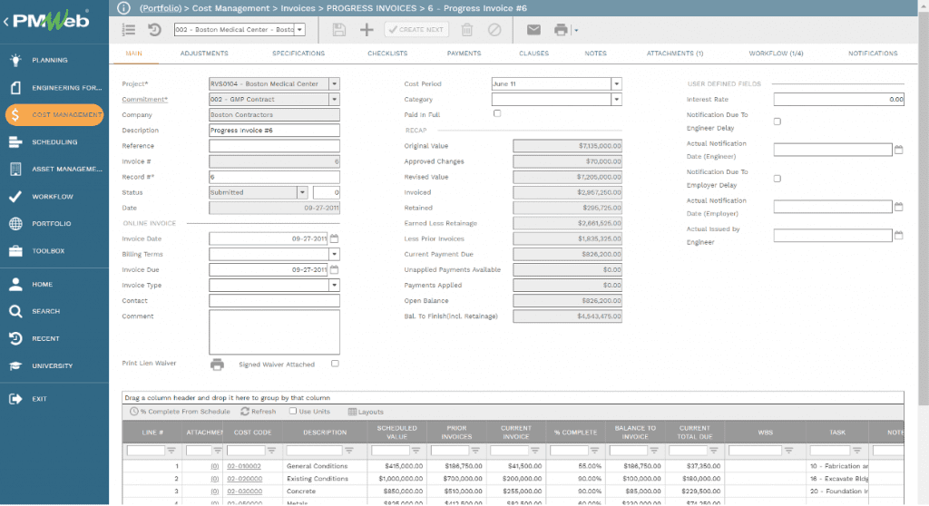929x506 pixels.
Task: Click into the Reference input field
Action: click(274, 146)
